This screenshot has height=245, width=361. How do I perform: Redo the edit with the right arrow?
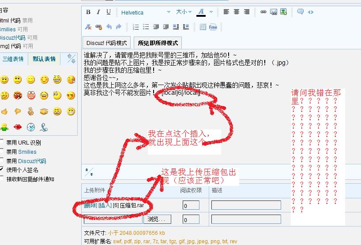pyautogui.click(x=119, y=27)
